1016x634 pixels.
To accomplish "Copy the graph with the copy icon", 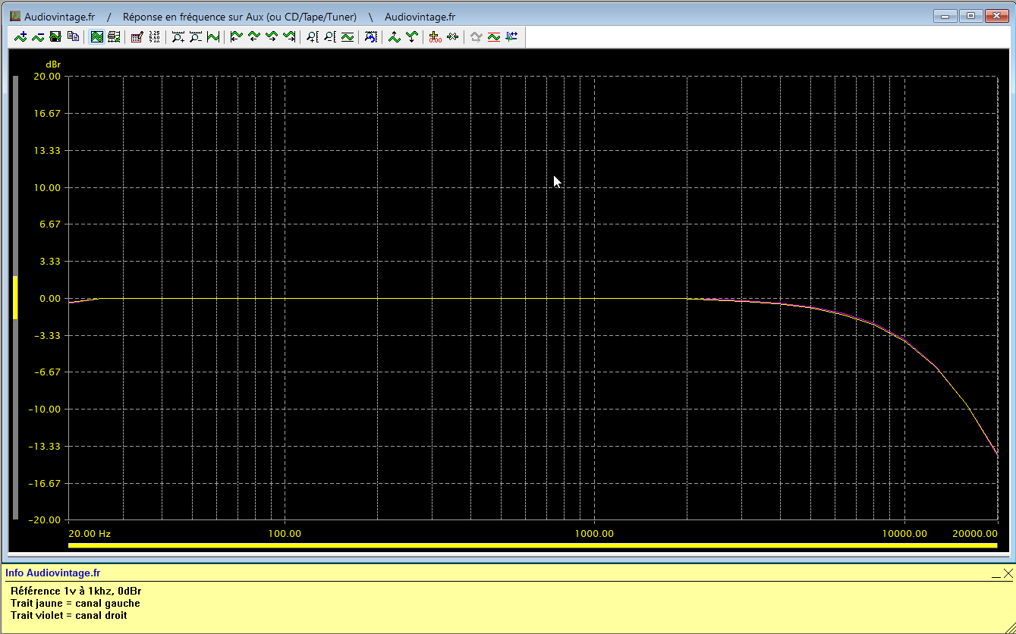I will point(73,36).
